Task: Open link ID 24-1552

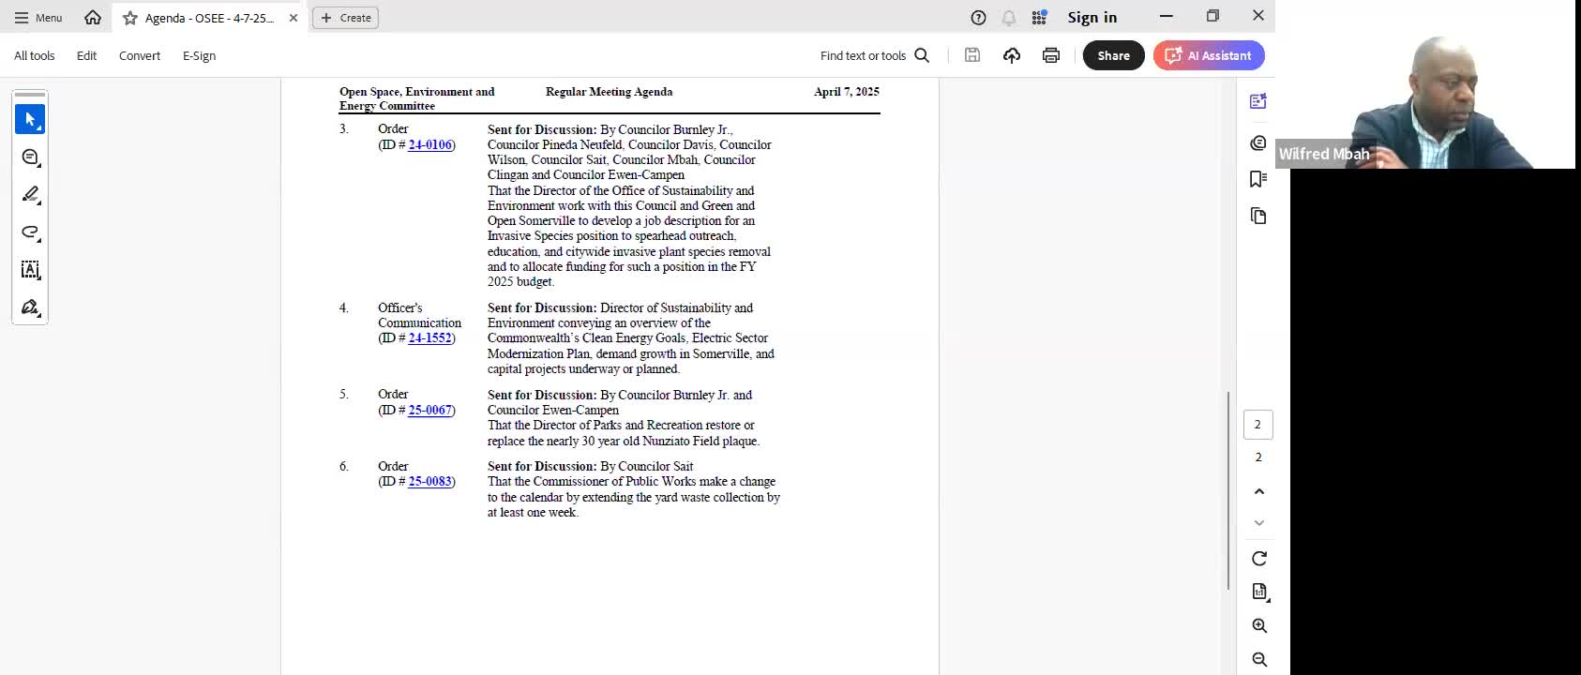Action: point(429,337)
